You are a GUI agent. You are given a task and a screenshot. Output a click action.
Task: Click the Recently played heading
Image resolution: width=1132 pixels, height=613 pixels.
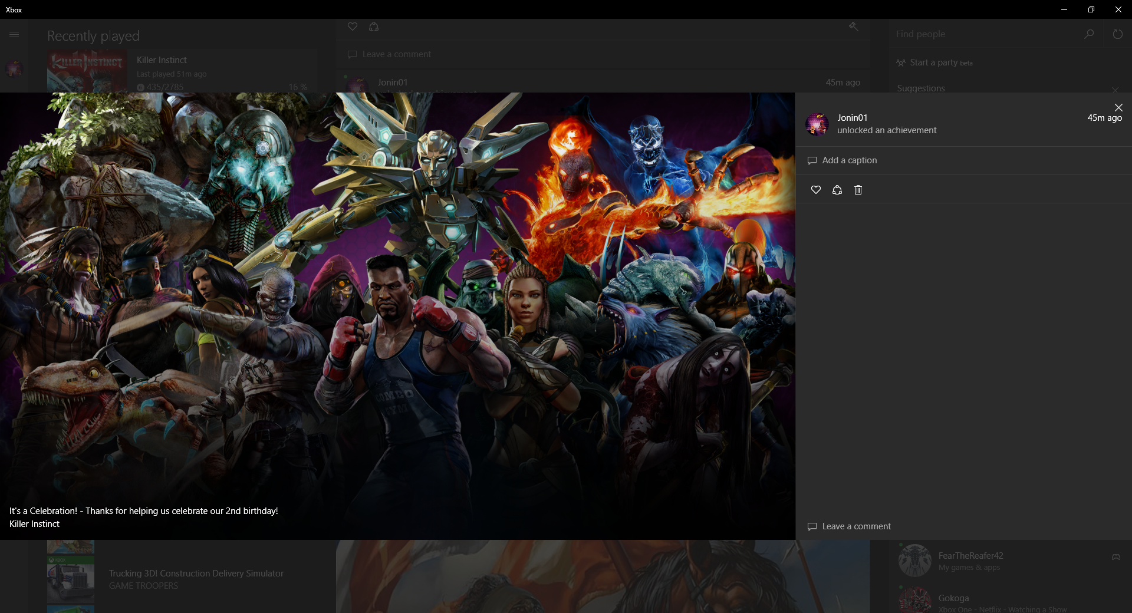[x=93, y=36]
